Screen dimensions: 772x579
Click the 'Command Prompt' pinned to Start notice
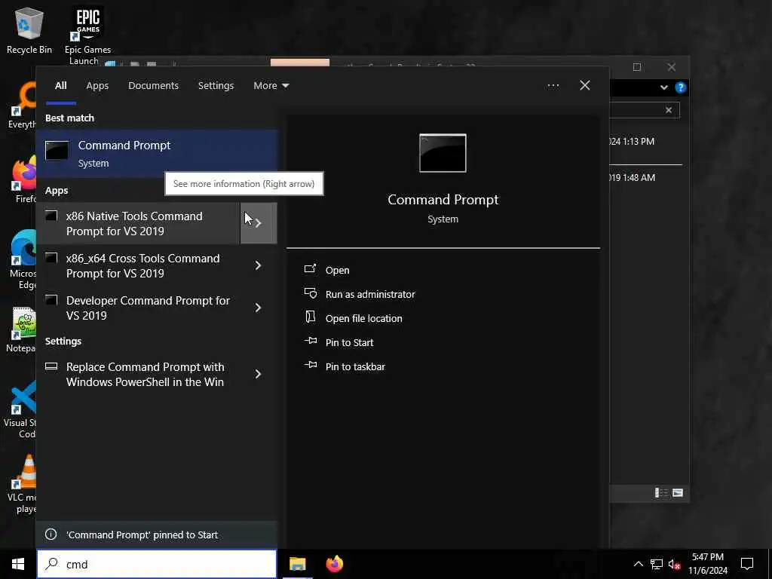[157, 535]
